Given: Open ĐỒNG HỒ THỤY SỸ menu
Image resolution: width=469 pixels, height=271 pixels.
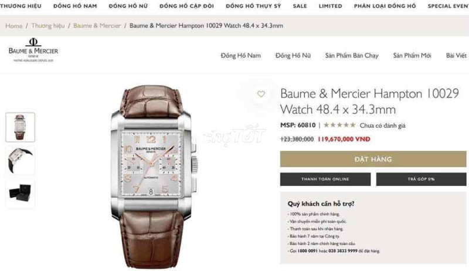Looking at the screenshot, I should pos(253,6).
